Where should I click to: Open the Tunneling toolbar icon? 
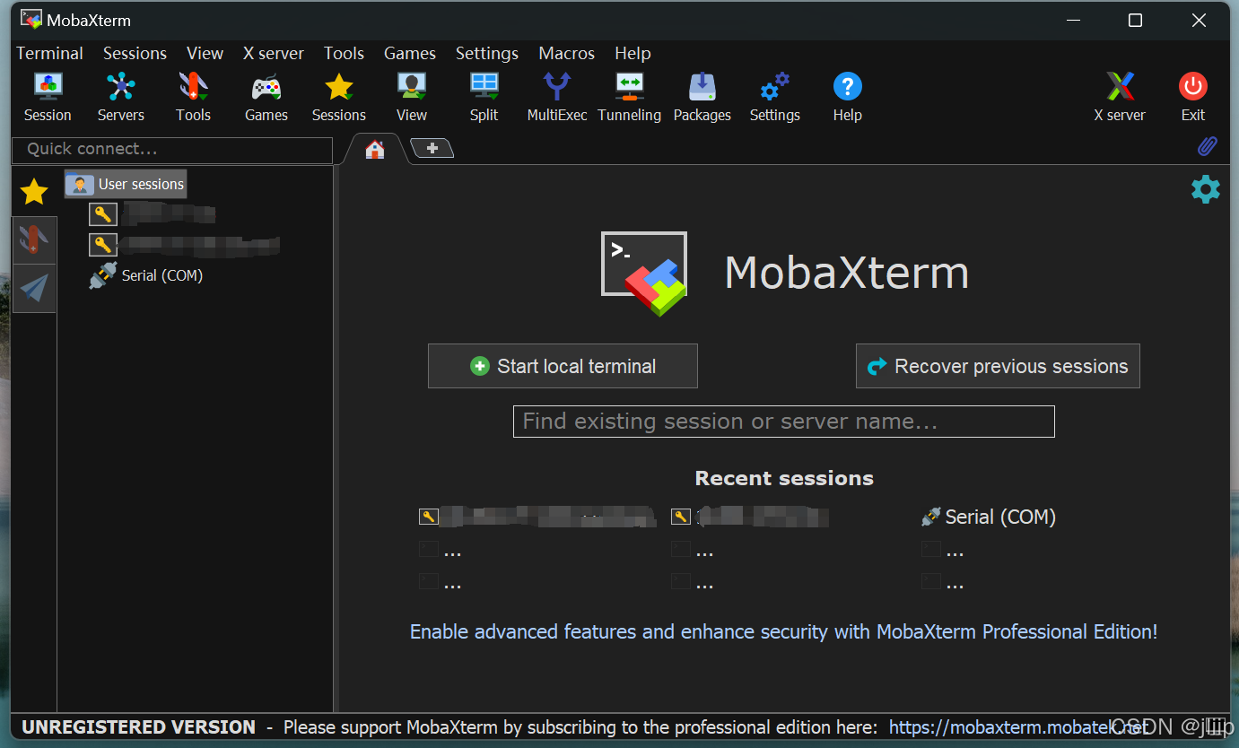(x=629, y=97)
